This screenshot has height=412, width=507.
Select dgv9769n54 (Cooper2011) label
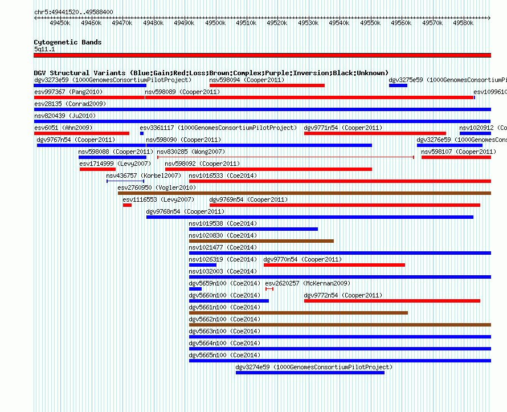pyautogui.click(x=248, y=199)
